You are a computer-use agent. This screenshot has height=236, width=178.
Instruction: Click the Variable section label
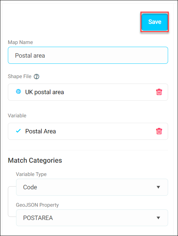click(x=17, y=116)
